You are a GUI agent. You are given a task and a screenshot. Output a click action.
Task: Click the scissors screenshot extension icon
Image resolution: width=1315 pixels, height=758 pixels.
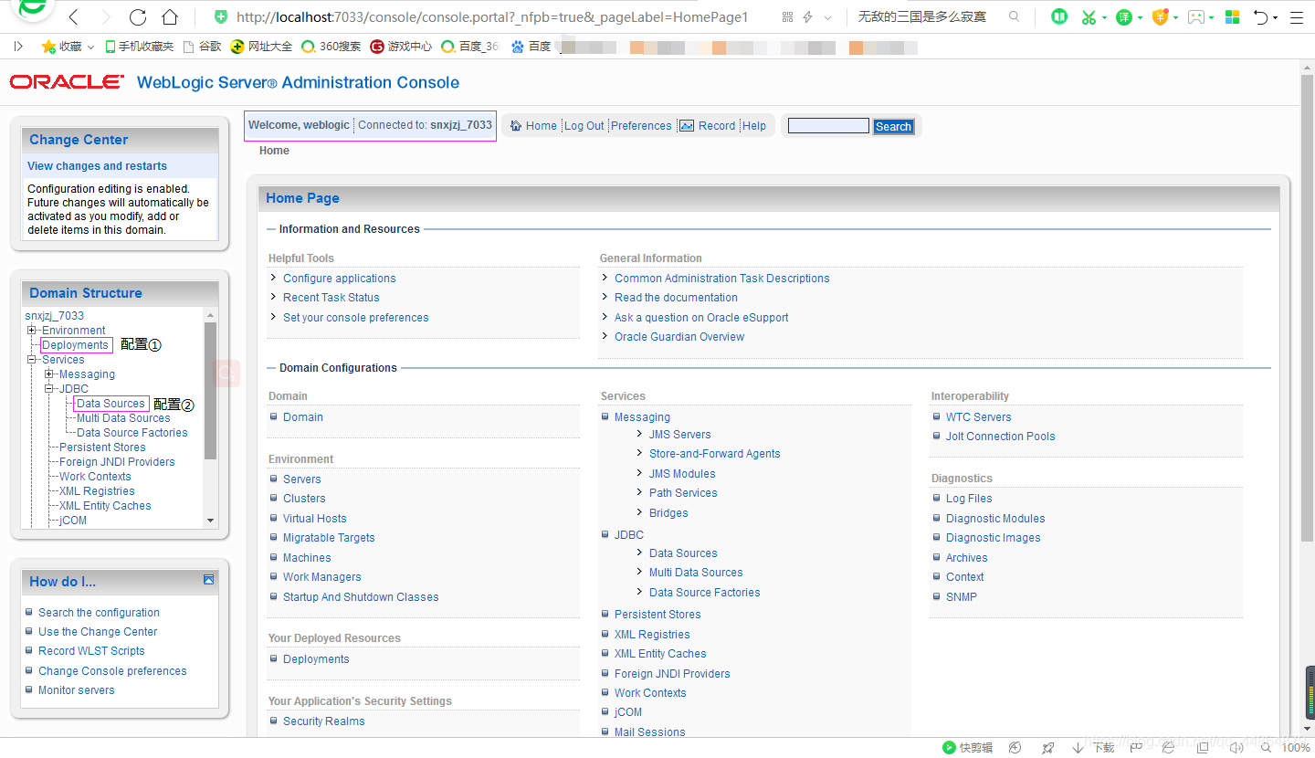click(1089, 17)
